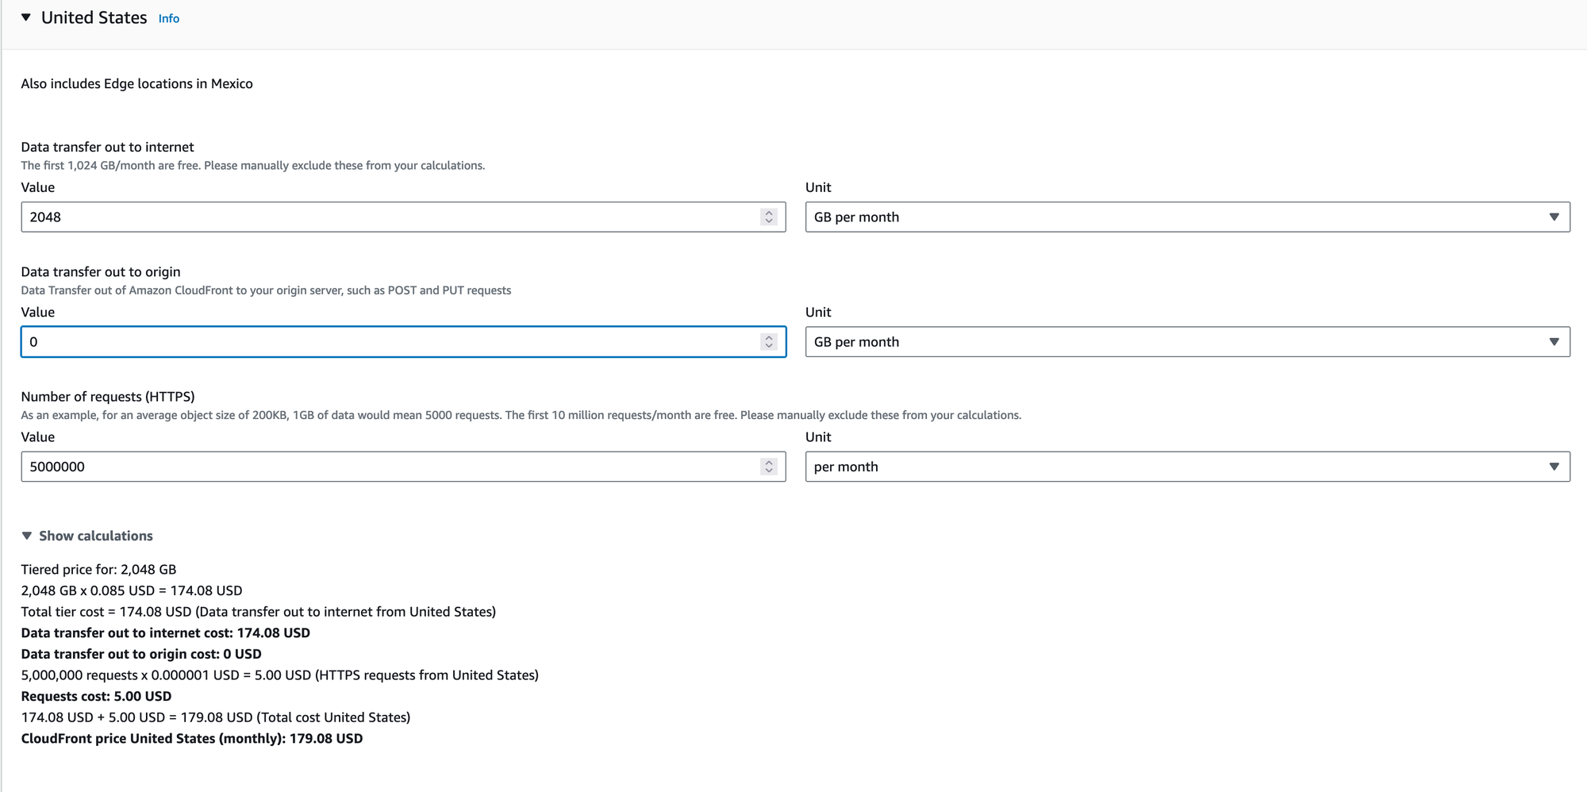Click the 'Data transfer out to origin' label
Image resolution: width=1587 pixels, height=792 pixels.
(x=101, y=271)
